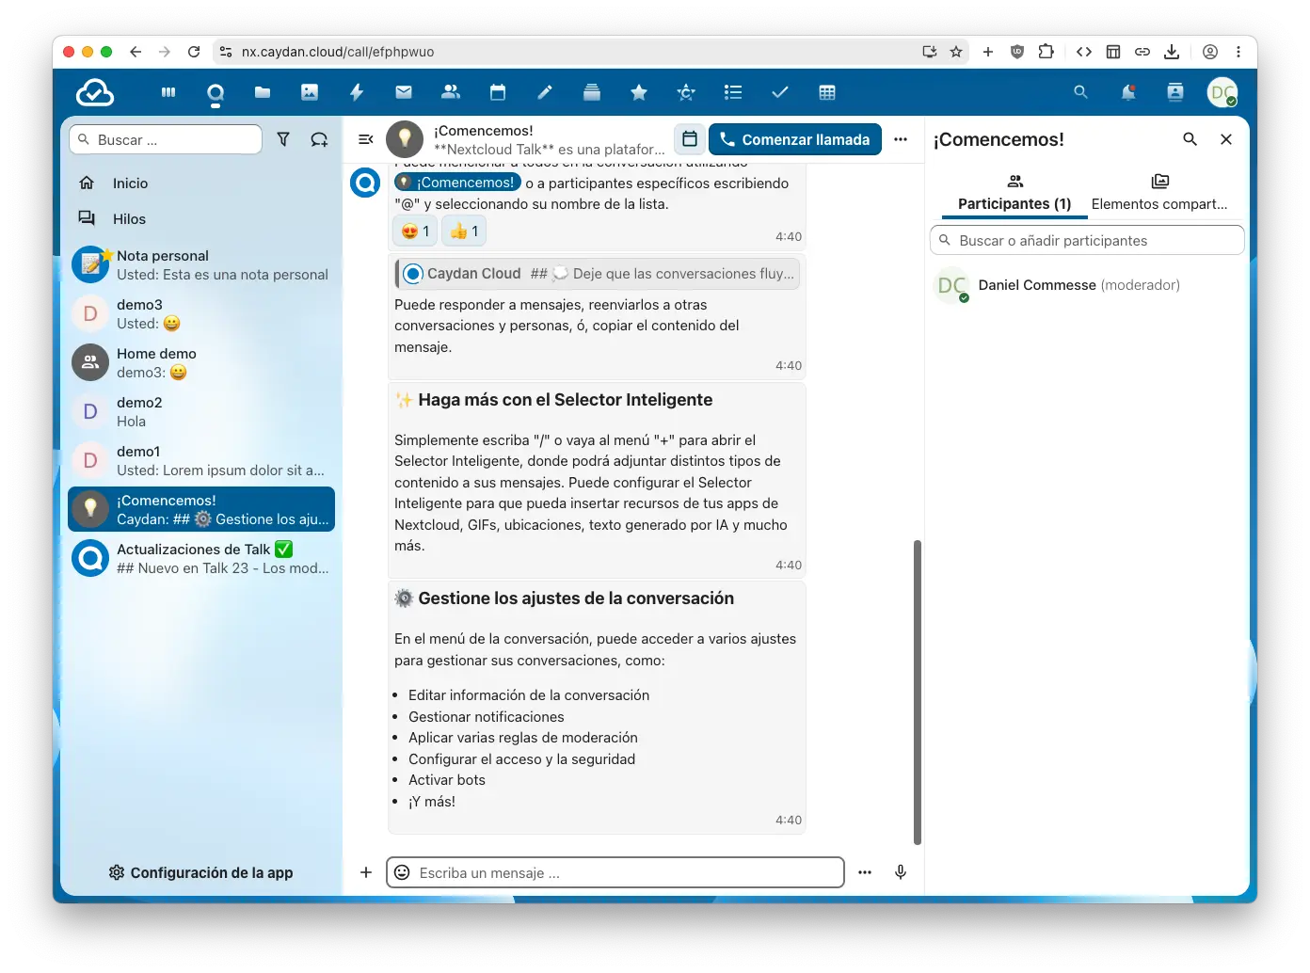Open the Bookmarks star icon

click(x=639, y=92)
